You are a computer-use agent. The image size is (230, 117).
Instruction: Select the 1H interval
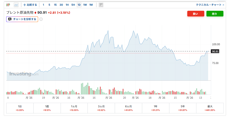tap(67, 5)
